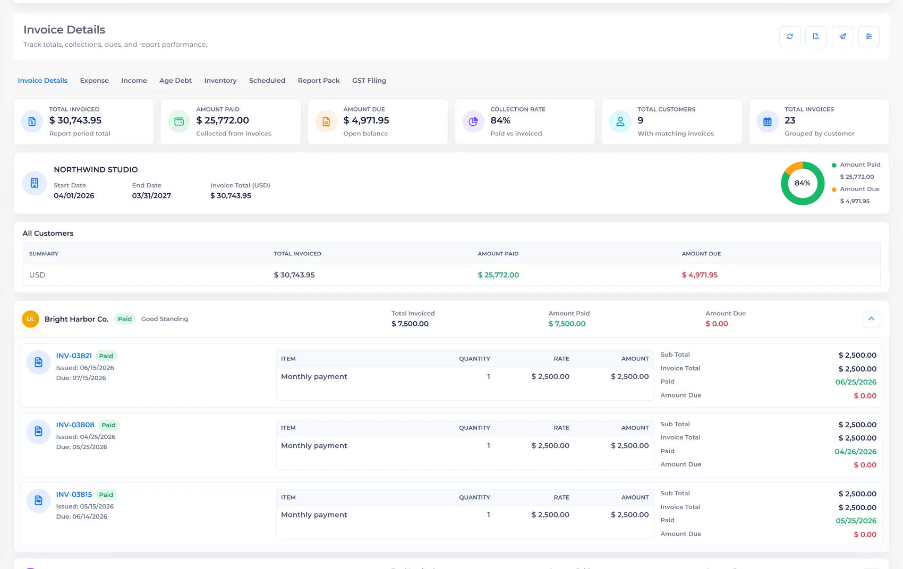Open the filter sliders settings
903x569 pixels.
click(x=869, y=37)
